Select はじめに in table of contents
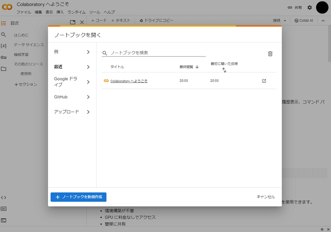This screenshot has height=232, width=331. [21, 35]
